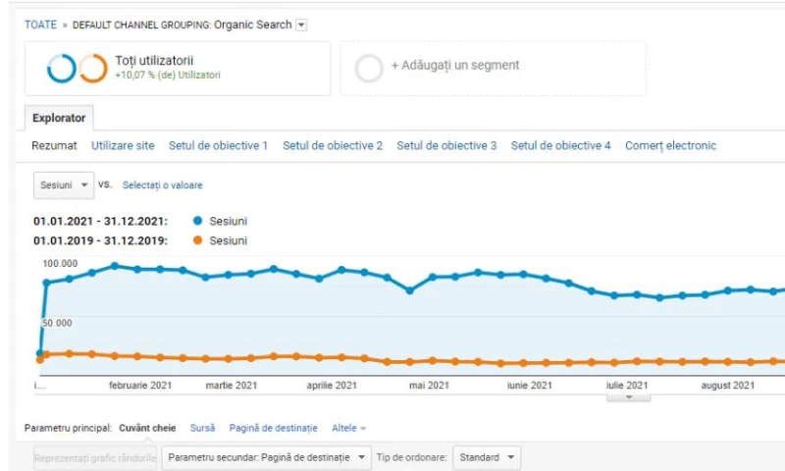Viewport: 785px width, 471px height.
Task: Open the Standard sort type dropdown
Action: [x=487, y=457]
